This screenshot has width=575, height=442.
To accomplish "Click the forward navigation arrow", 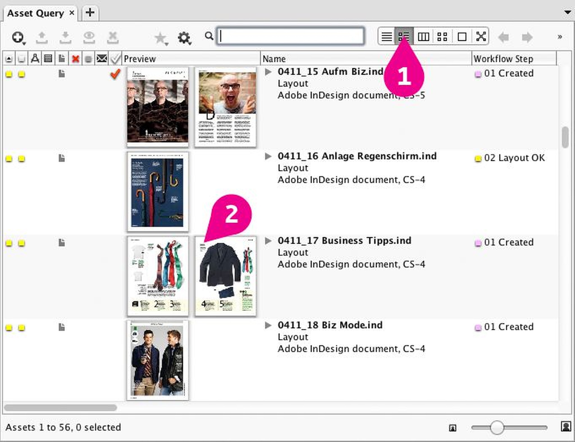I will tap(527, 36).
